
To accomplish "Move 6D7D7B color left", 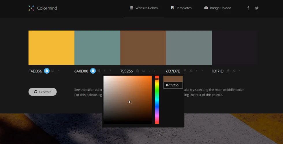I will 197,71.
